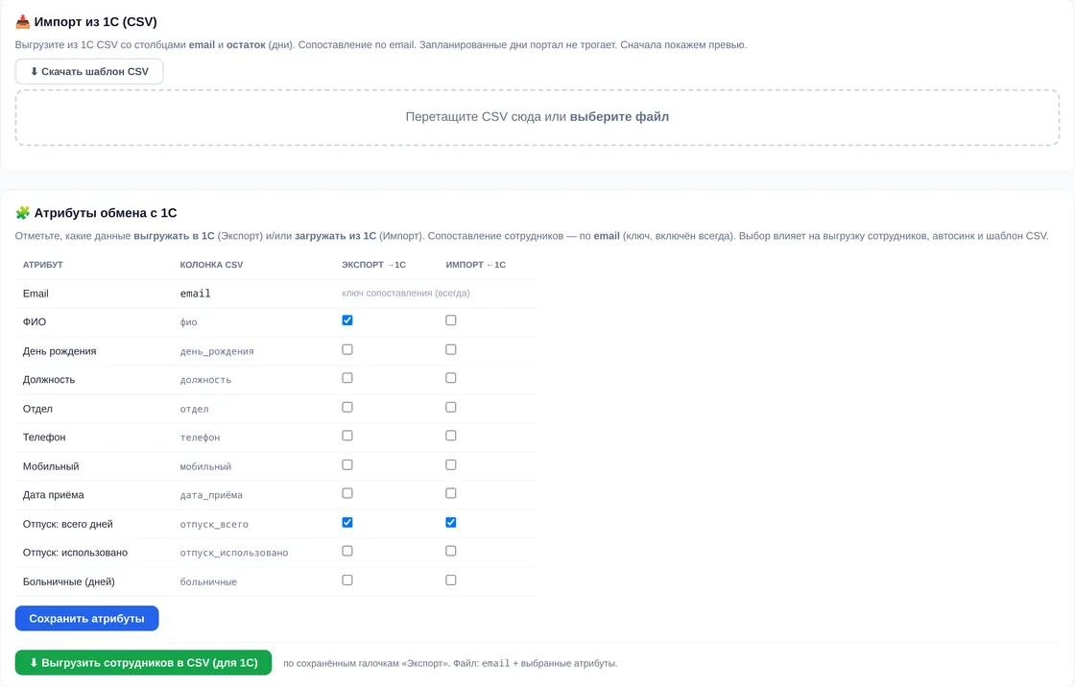Viewport: 1075px width, 687px height.
Task: Tick Должность import checkbox
Action: pyautogui.click(x=450, y=378)
